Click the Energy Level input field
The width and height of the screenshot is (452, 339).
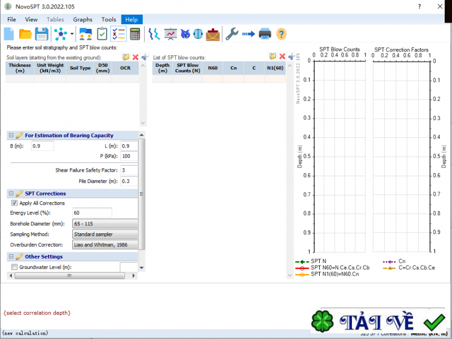92,213
